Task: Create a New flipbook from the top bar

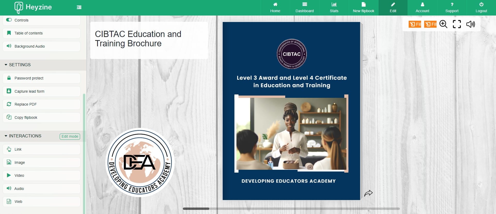Action: tap(363, 8)
